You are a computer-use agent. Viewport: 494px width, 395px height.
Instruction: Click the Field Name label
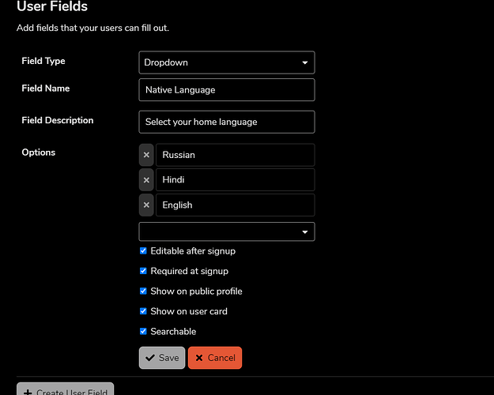coord(46,88)
